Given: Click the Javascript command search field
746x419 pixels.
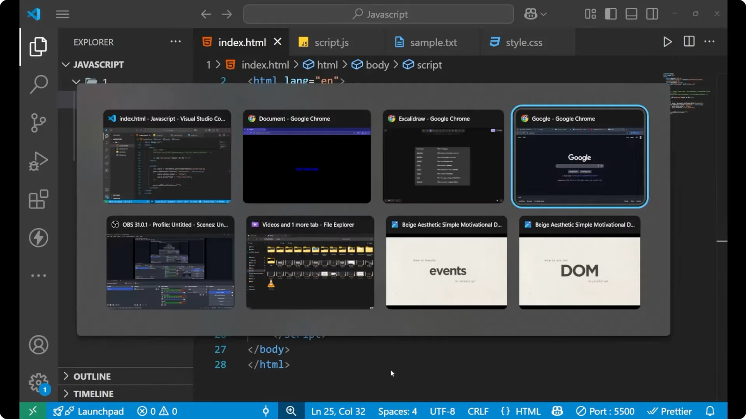Looking at the screenshot, I should [x=378, y=14].
